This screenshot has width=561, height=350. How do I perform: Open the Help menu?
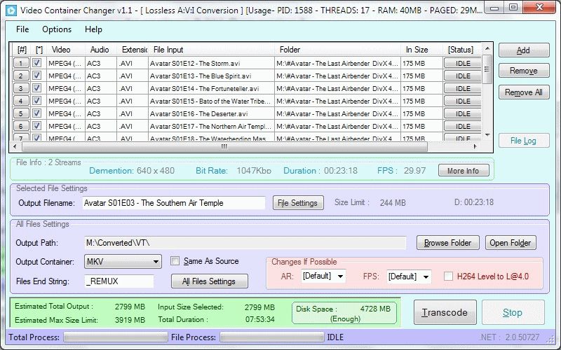click(93, 29)
